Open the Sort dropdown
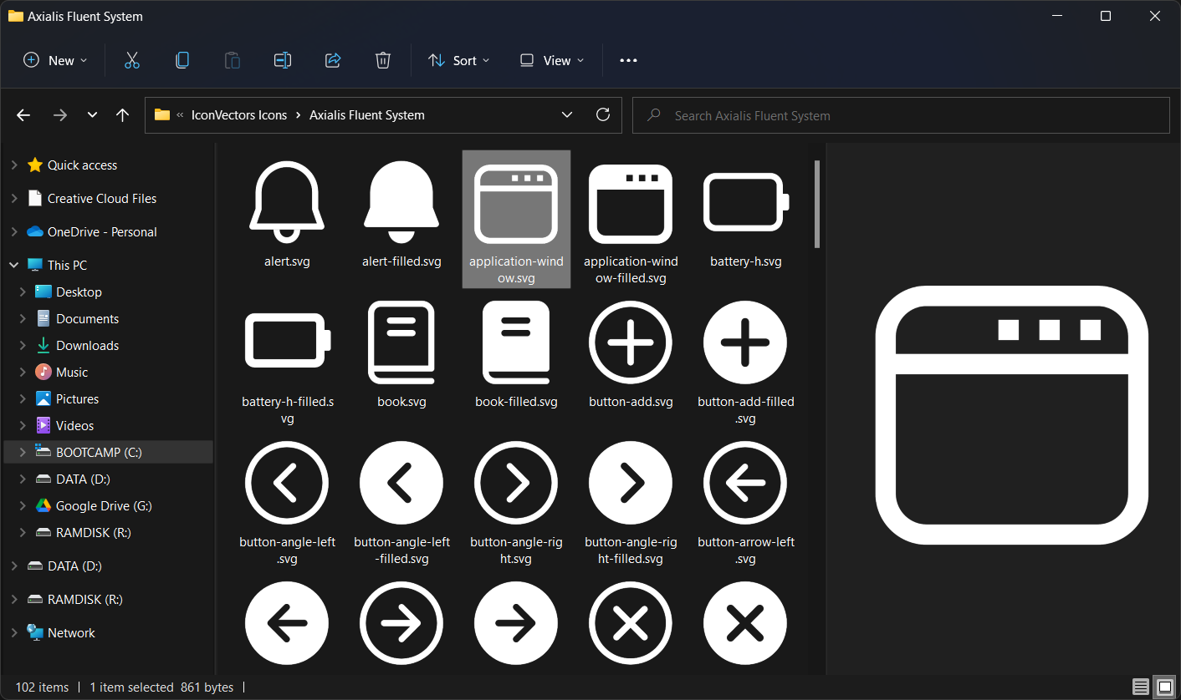This screenshot has width=1181, height=700. click(458, 59)
